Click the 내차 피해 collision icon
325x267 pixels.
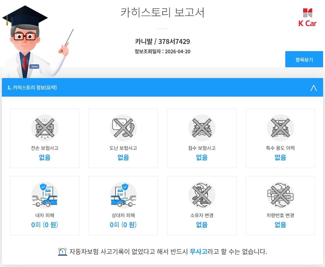[45, 195]
